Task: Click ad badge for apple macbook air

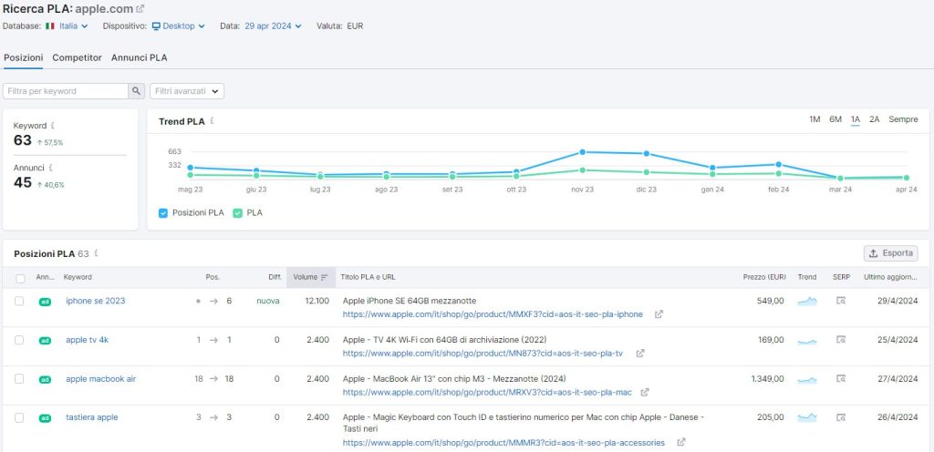Action: tap(45, 379)
